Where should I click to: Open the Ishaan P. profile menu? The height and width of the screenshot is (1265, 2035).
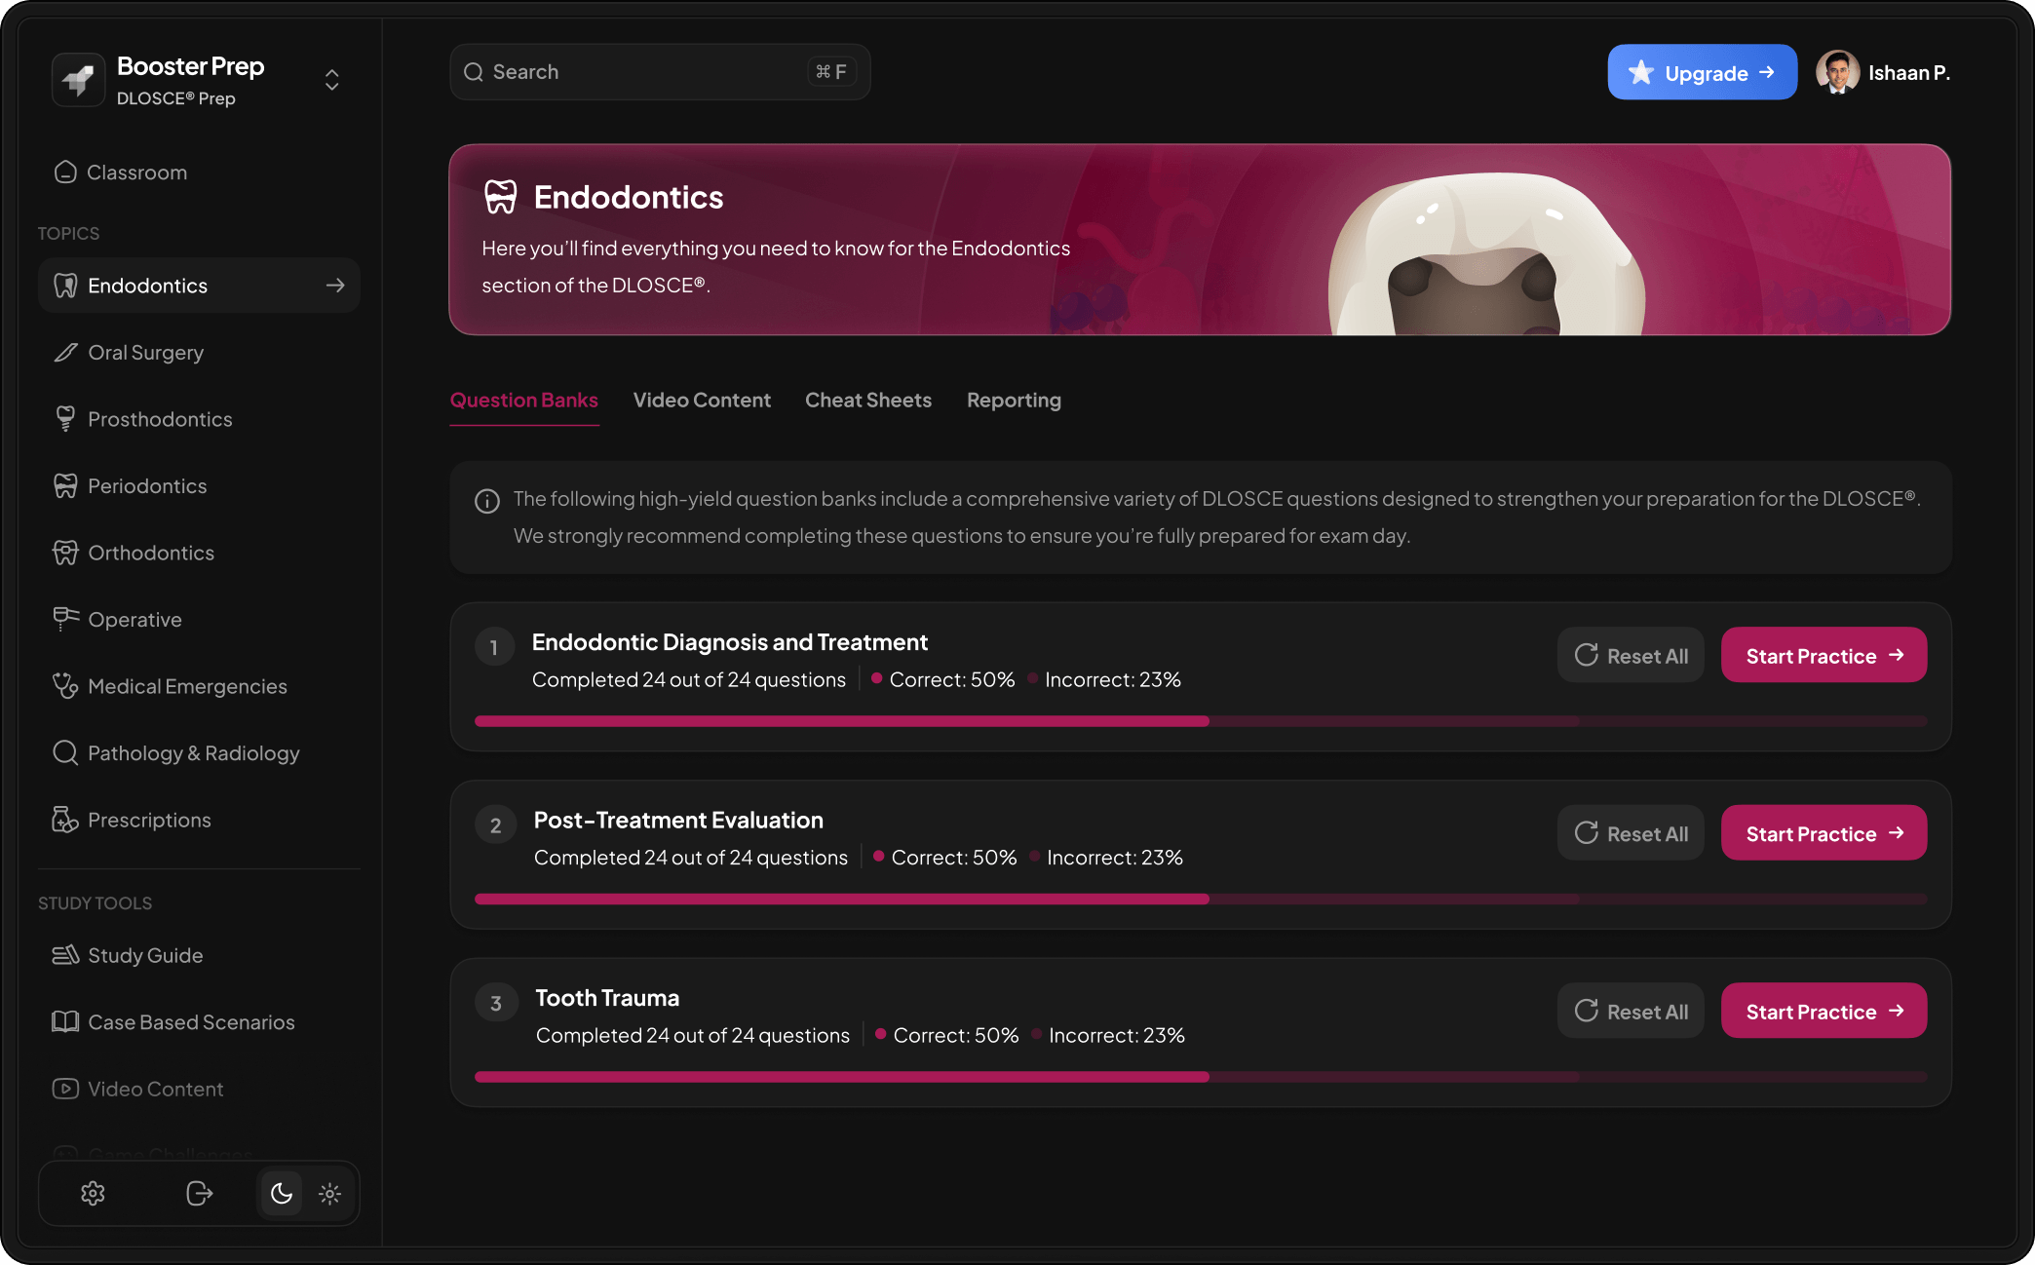(x=1882, y=73)
